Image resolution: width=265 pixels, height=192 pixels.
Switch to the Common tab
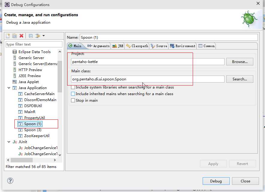click(x=207, y=46)
